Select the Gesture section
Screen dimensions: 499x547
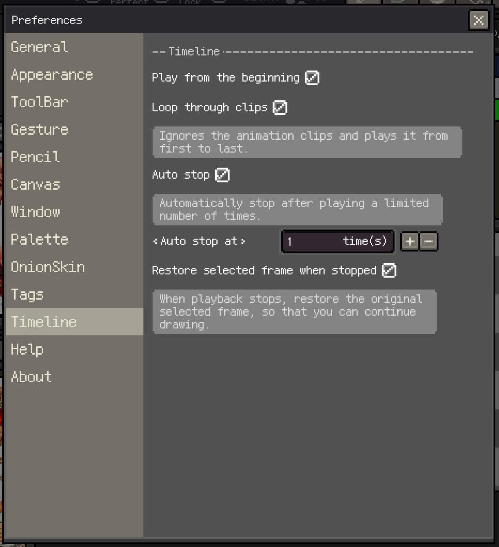tap(39, 130)
